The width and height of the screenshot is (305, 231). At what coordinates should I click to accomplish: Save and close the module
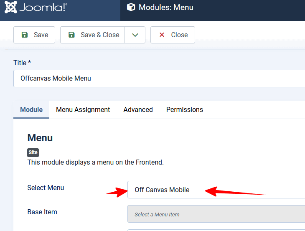coord(93,35)
